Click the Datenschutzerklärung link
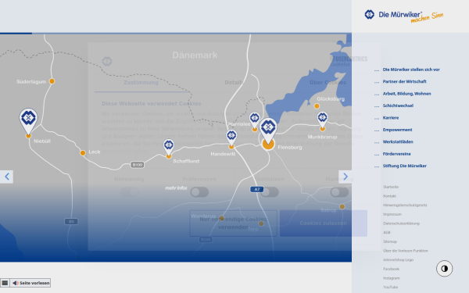Viewport: 469px width, 293px height. (401, 223)
